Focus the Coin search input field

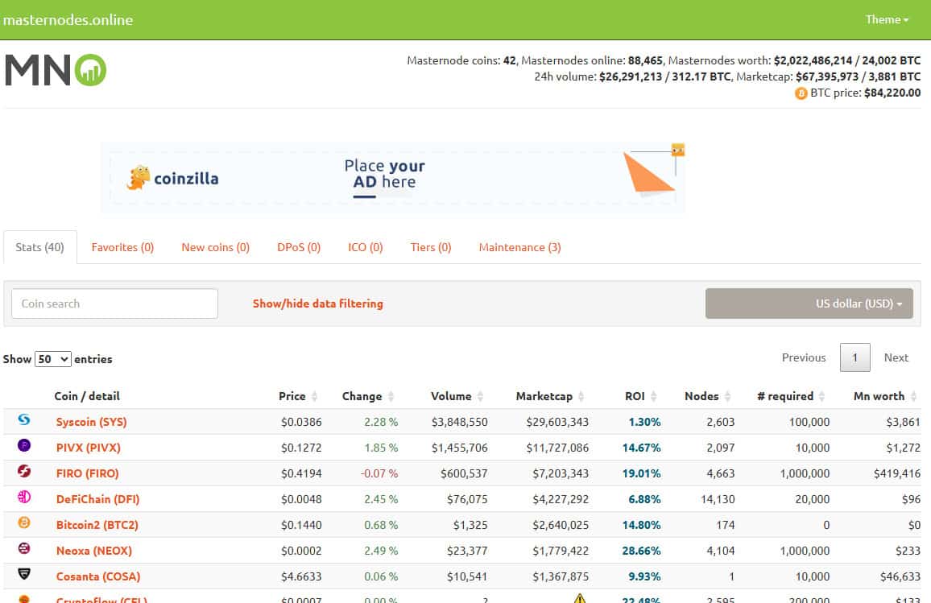[114, 304]
